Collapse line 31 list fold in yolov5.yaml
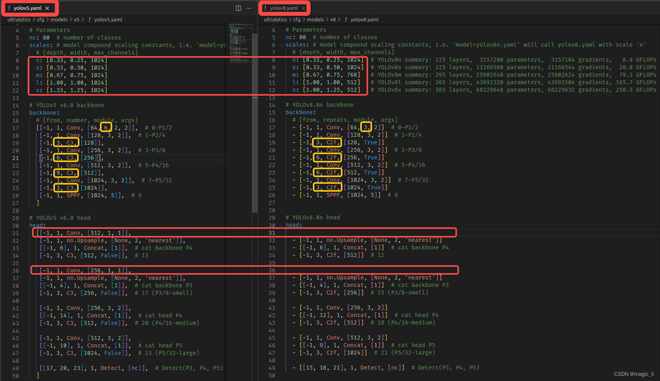Screen dimensions: 660x381 click(25, 233)
